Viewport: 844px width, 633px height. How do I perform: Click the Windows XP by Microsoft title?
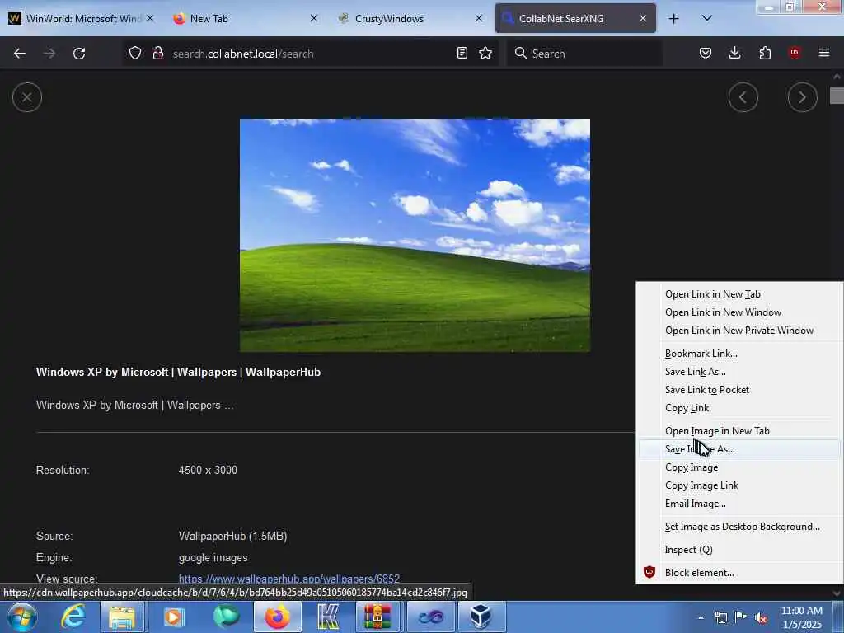pos(178,372)
